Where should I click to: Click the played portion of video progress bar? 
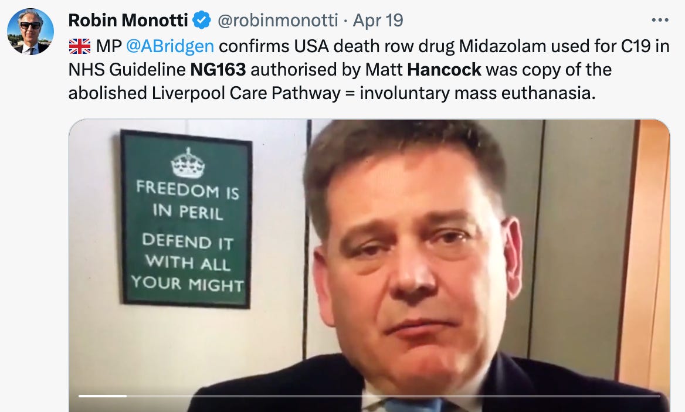tap(103, 396)
